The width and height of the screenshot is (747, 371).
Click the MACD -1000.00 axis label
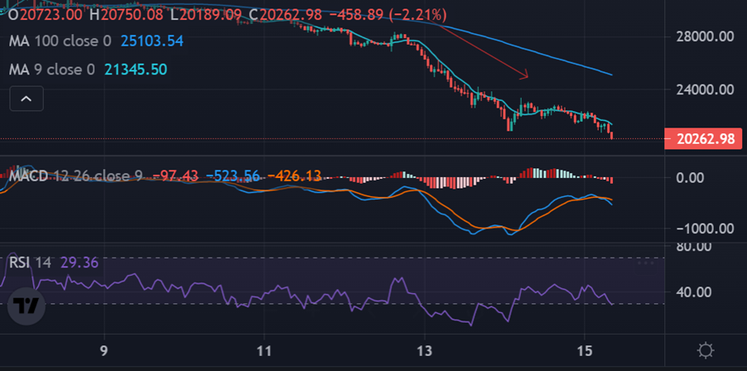coord(703,229)
